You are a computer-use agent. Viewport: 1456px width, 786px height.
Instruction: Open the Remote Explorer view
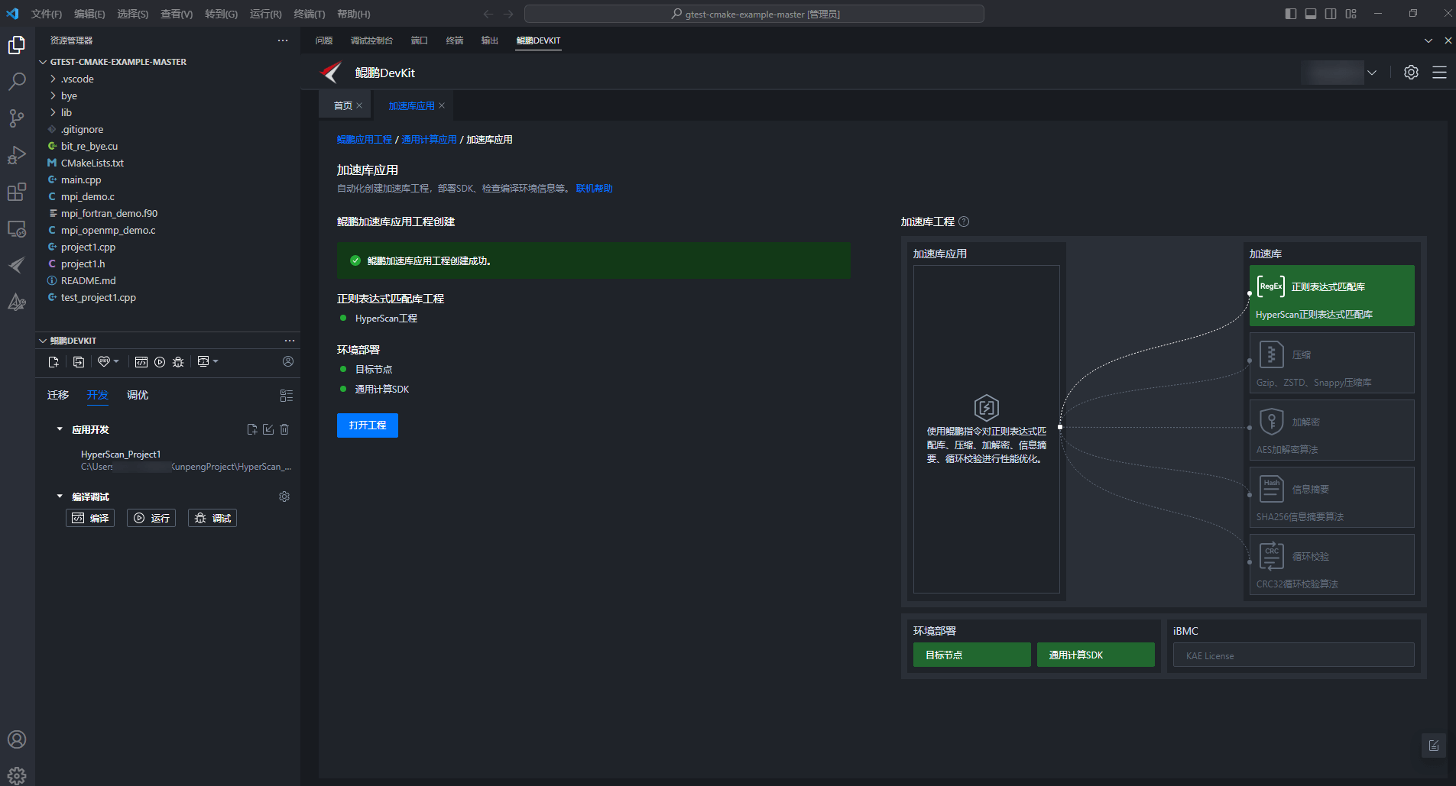coord(17,228)
